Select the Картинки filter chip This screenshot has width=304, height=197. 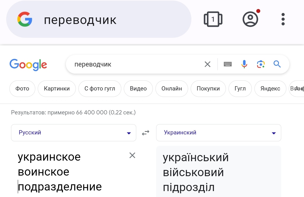click(x=57, y=88)
